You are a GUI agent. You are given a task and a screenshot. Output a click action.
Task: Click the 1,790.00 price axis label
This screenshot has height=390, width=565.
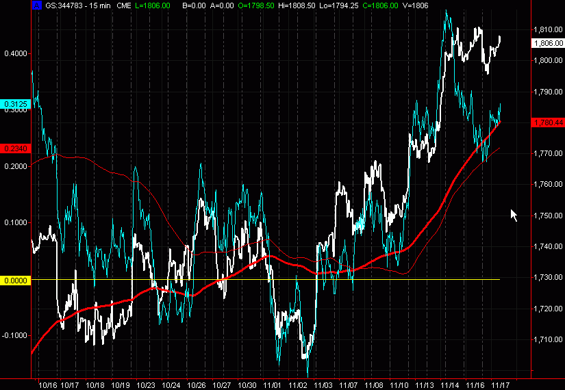tap(548, 92)
